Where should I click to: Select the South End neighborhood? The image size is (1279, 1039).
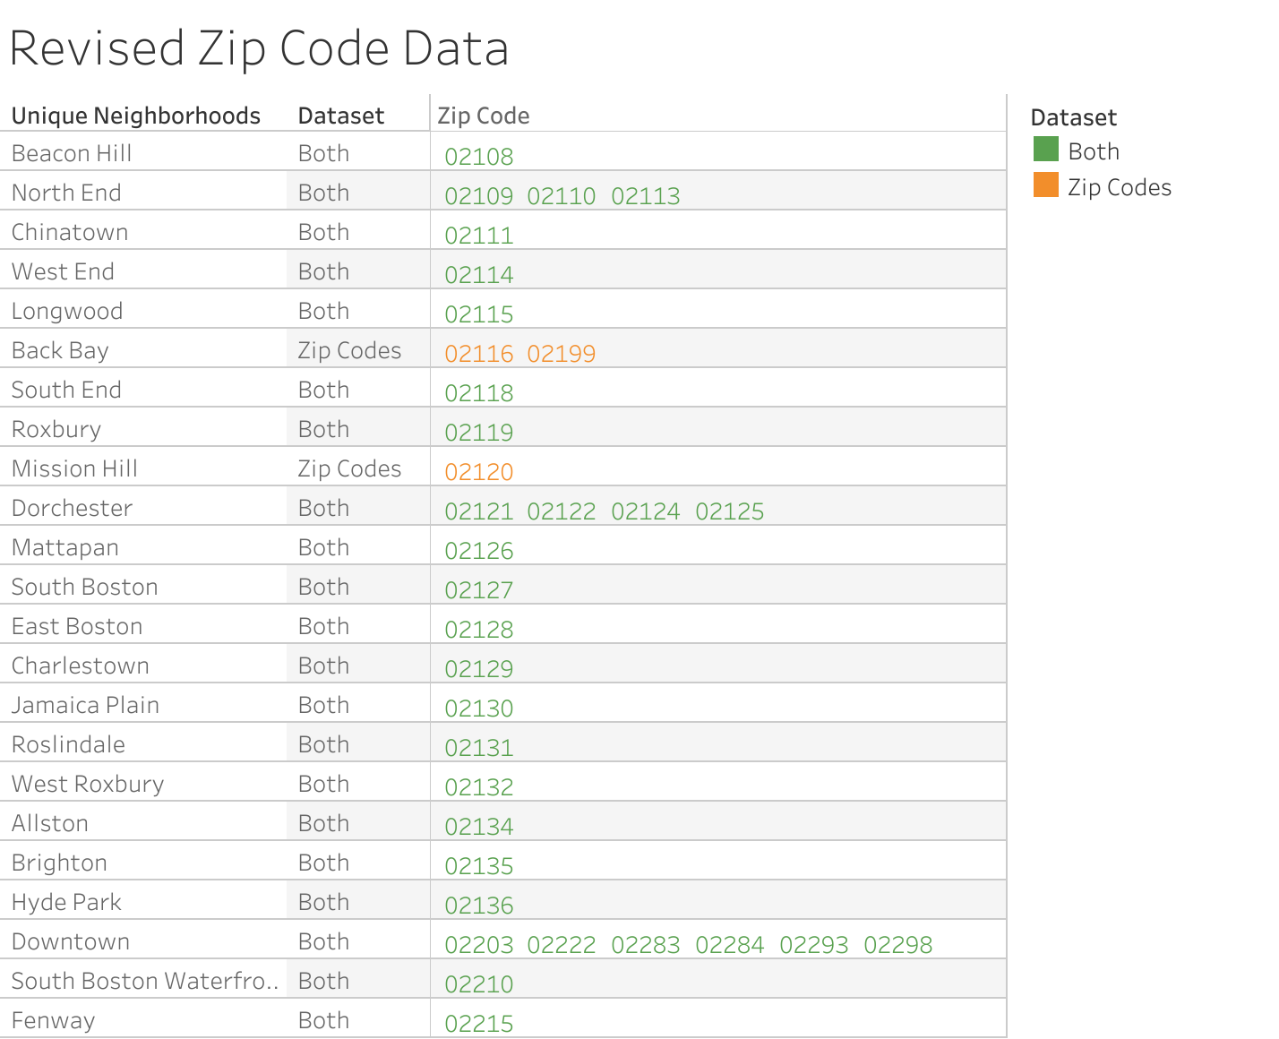click(66, 390)
